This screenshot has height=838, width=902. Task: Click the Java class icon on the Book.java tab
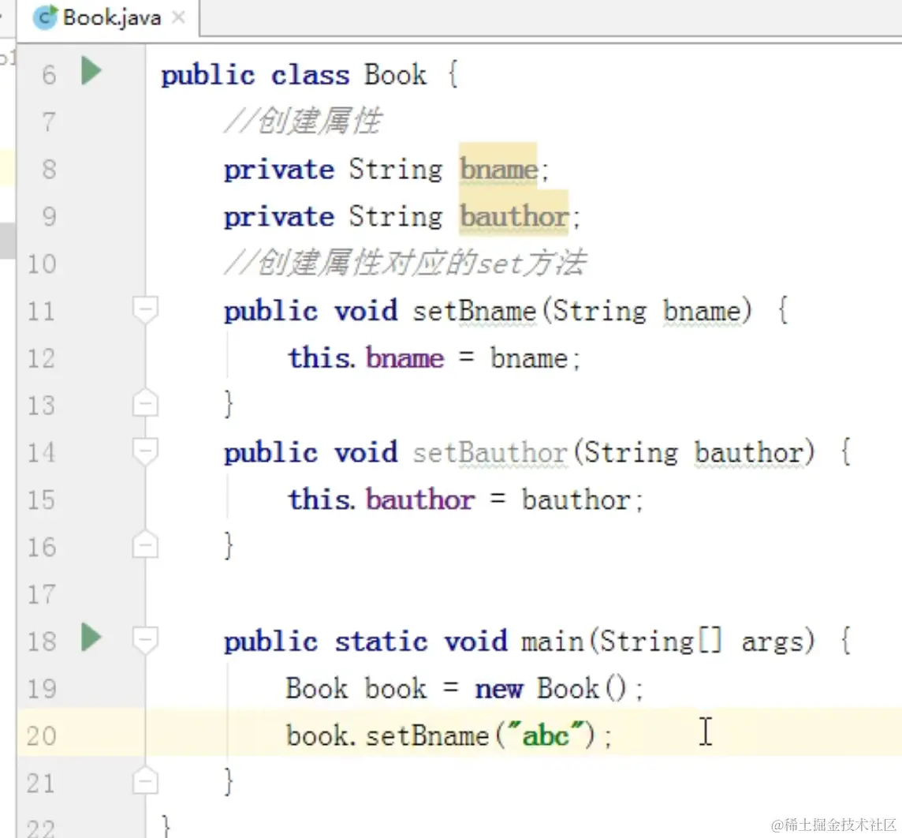[x=45, y=17]
